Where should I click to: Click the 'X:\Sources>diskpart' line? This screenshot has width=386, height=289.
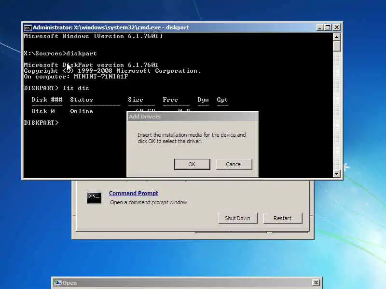(60, 53)
